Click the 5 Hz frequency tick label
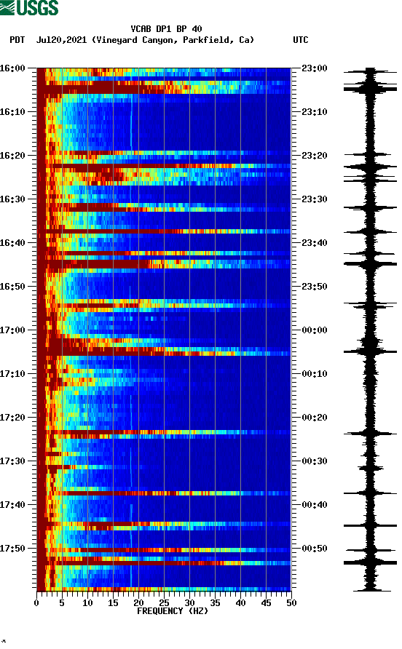Screen dimensions: 402x649 (x=62, y=603)
